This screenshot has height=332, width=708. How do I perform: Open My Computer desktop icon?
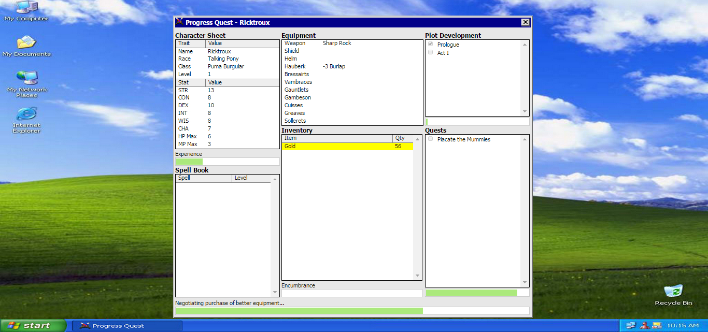(x=26, y=8)
